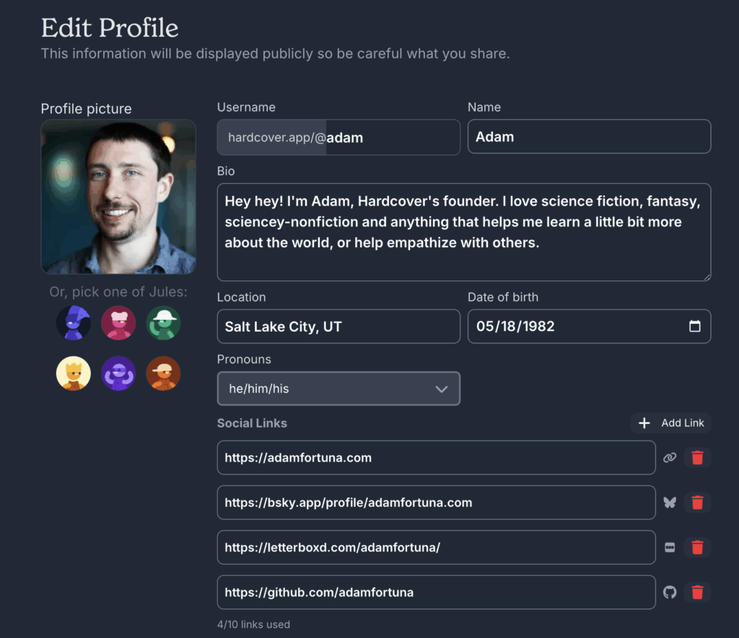Delete the Letterboxd link with trash icon
The width and height of the screenshot is (739, 638).
pos(697,548)
